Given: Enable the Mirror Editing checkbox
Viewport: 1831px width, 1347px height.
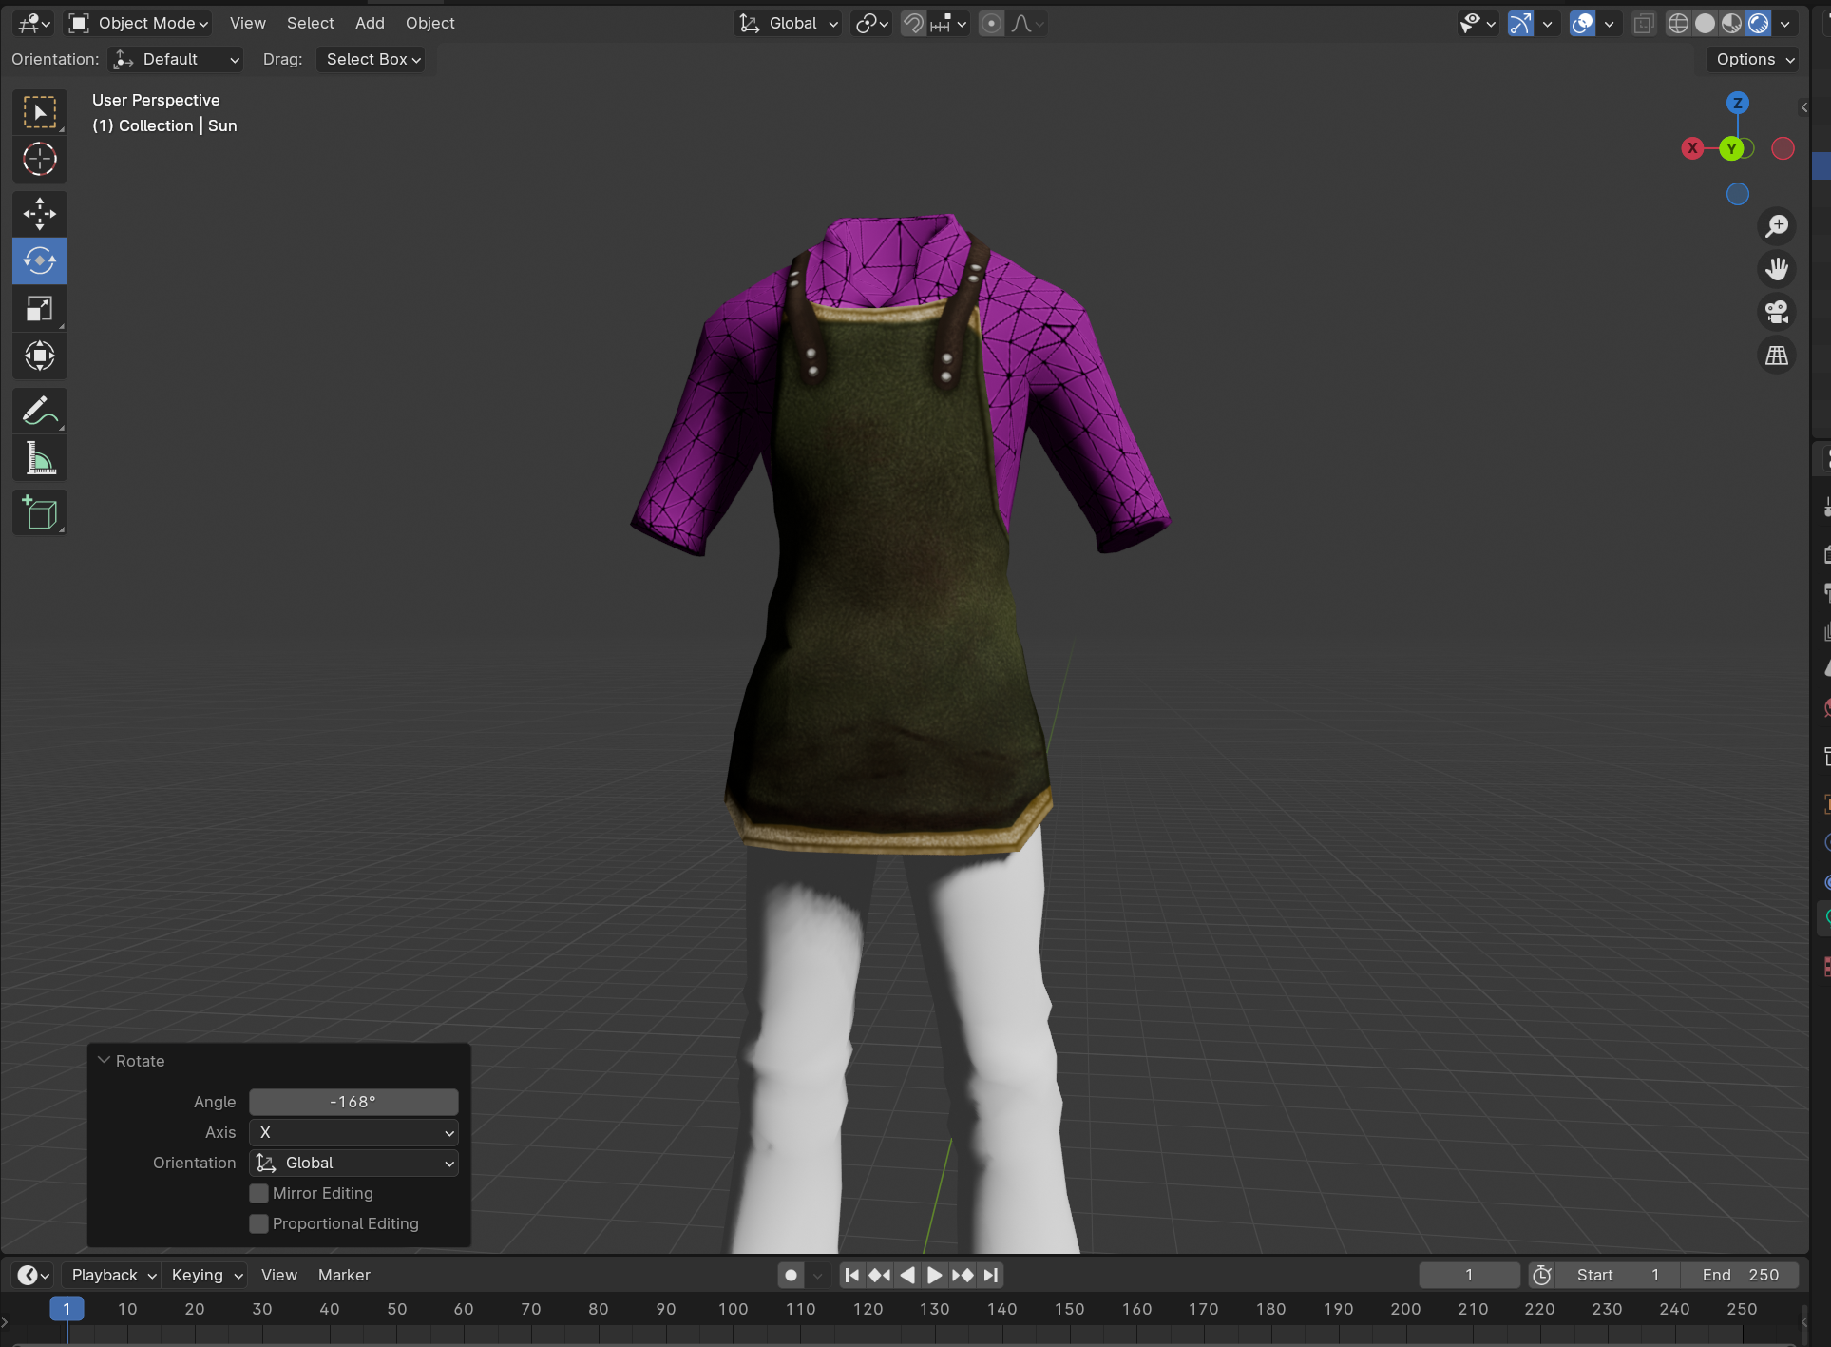Looking at the screenshot, I should (258, 1193).
